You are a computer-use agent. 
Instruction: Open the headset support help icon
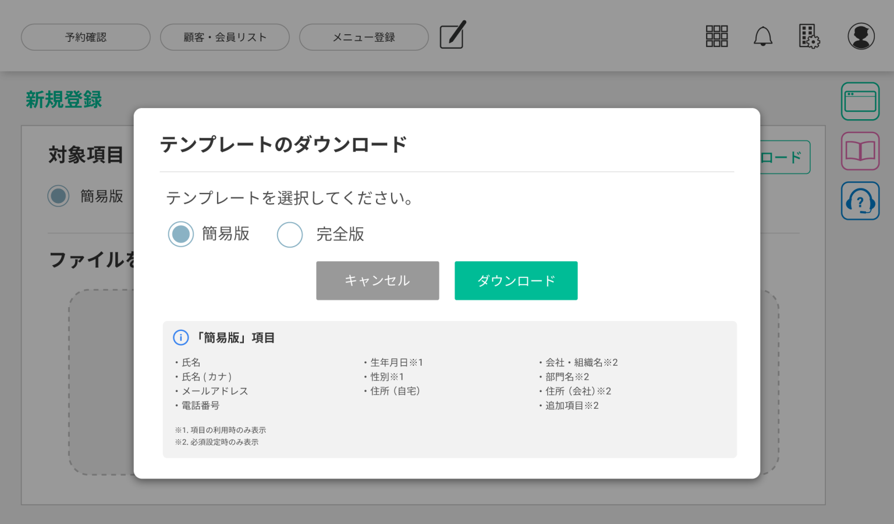(x=860, y=201)
